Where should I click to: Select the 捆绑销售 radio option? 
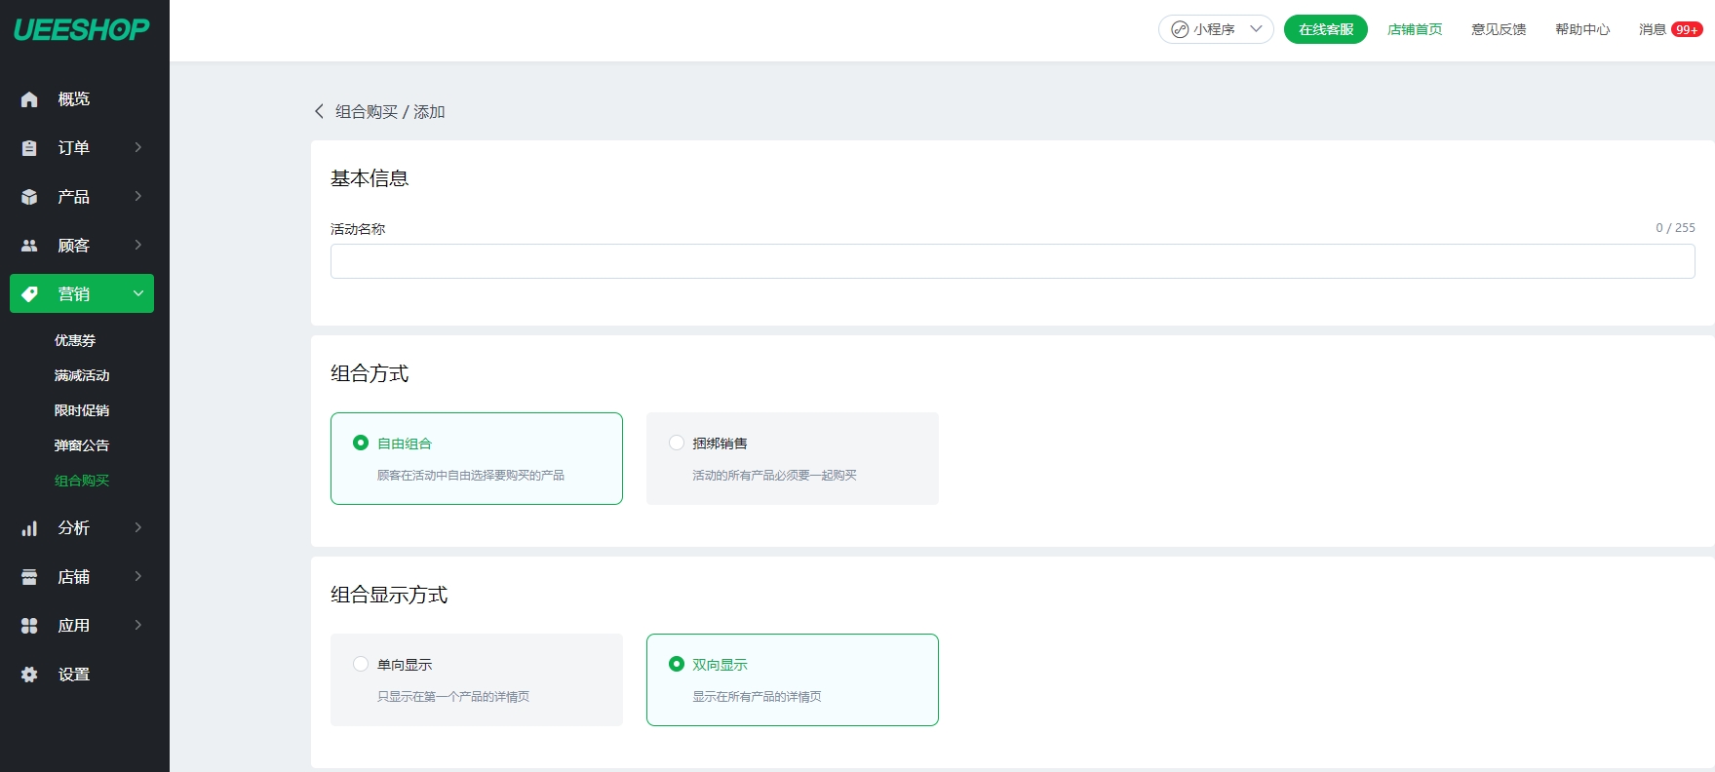pyautogui.click(x=677, y=443)
